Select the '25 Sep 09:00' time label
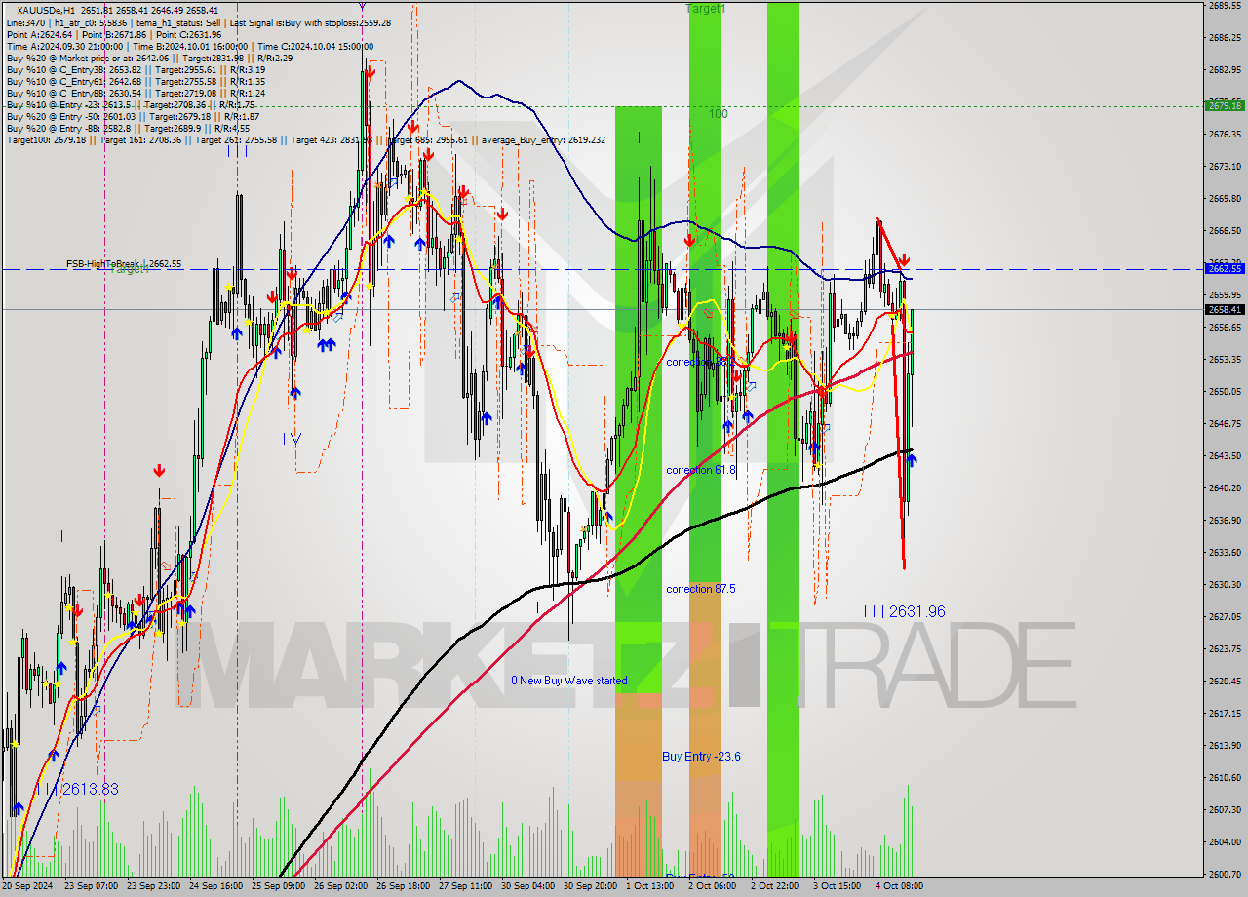1248x897 pixels. [x=280, y=886]
